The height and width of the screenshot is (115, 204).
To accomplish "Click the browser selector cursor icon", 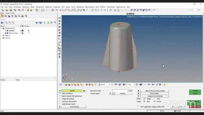I will [45, 23].
